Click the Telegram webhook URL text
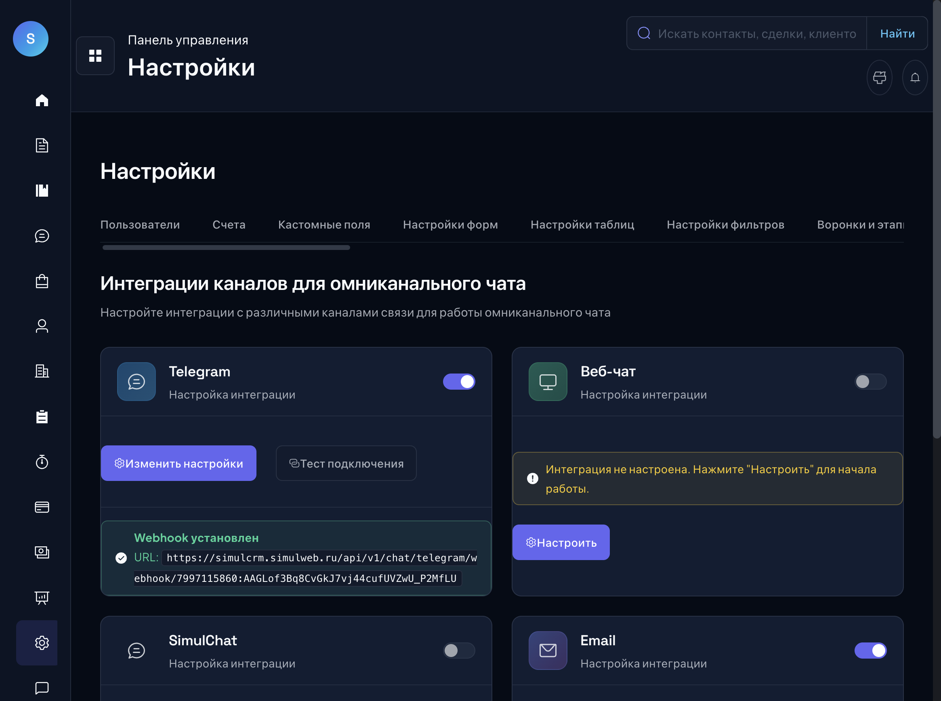Screen dimensions: 941x701 pos(305,568)
